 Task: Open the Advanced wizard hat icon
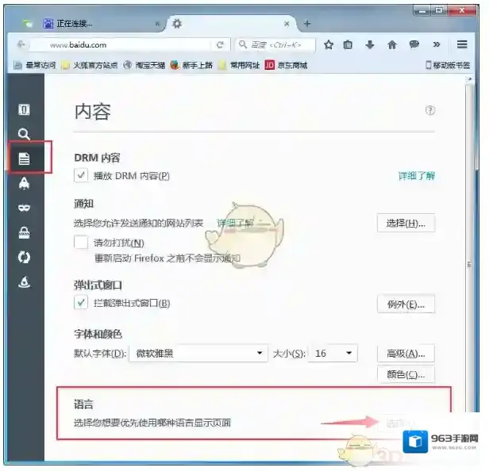pos(24,282)
